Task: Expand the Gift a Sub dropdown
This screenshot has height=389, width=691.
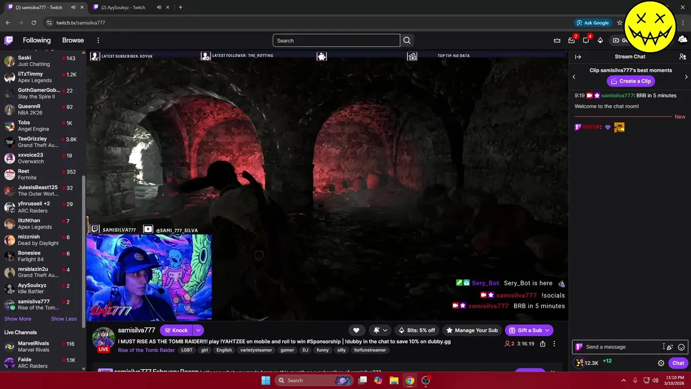Action: [547, 330]
